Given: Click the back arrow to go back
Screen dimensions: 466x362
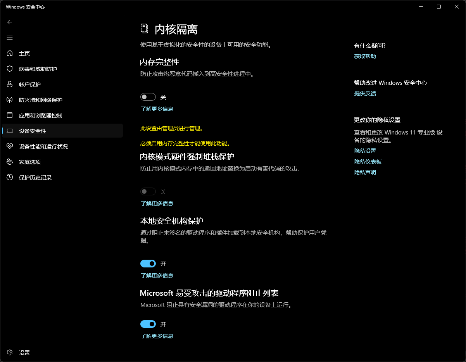Looking at the screenshot, I should point(9,22).
